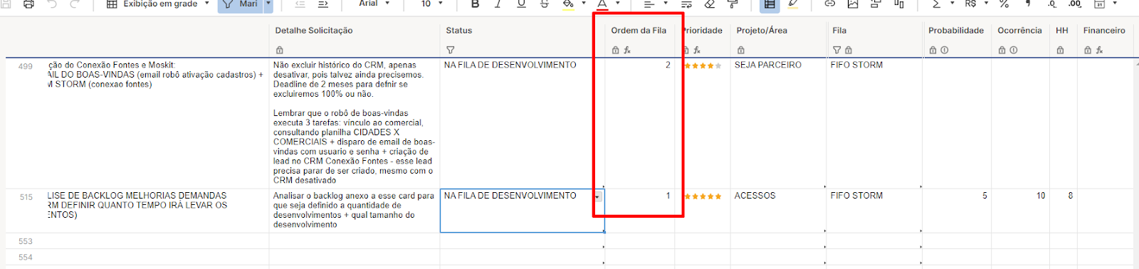
Task: Open the Exibição em grade view menu
Action: 158,4
